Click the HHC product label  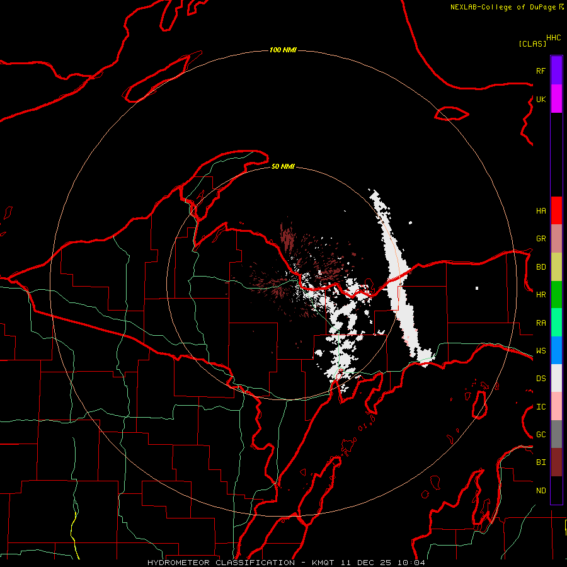(x=554, y=38)
